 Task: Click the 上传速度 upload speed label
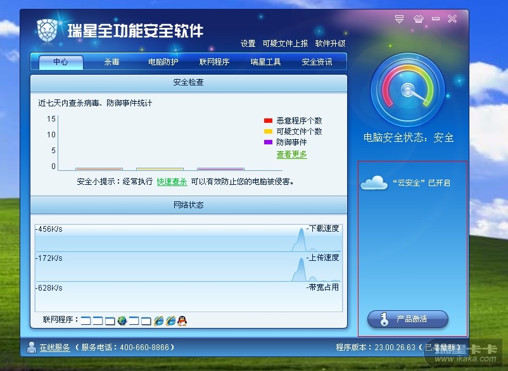tap(323, 258)
